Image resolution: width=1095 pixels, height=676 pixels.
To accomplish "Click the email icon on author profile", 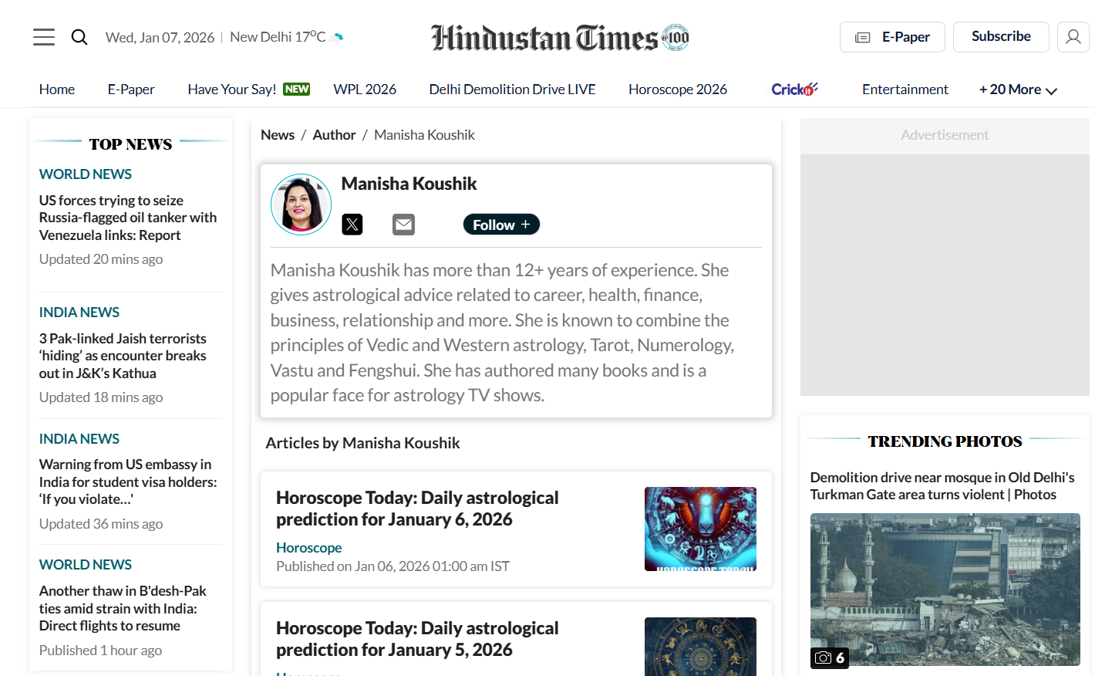I will (x=403, y=224).
